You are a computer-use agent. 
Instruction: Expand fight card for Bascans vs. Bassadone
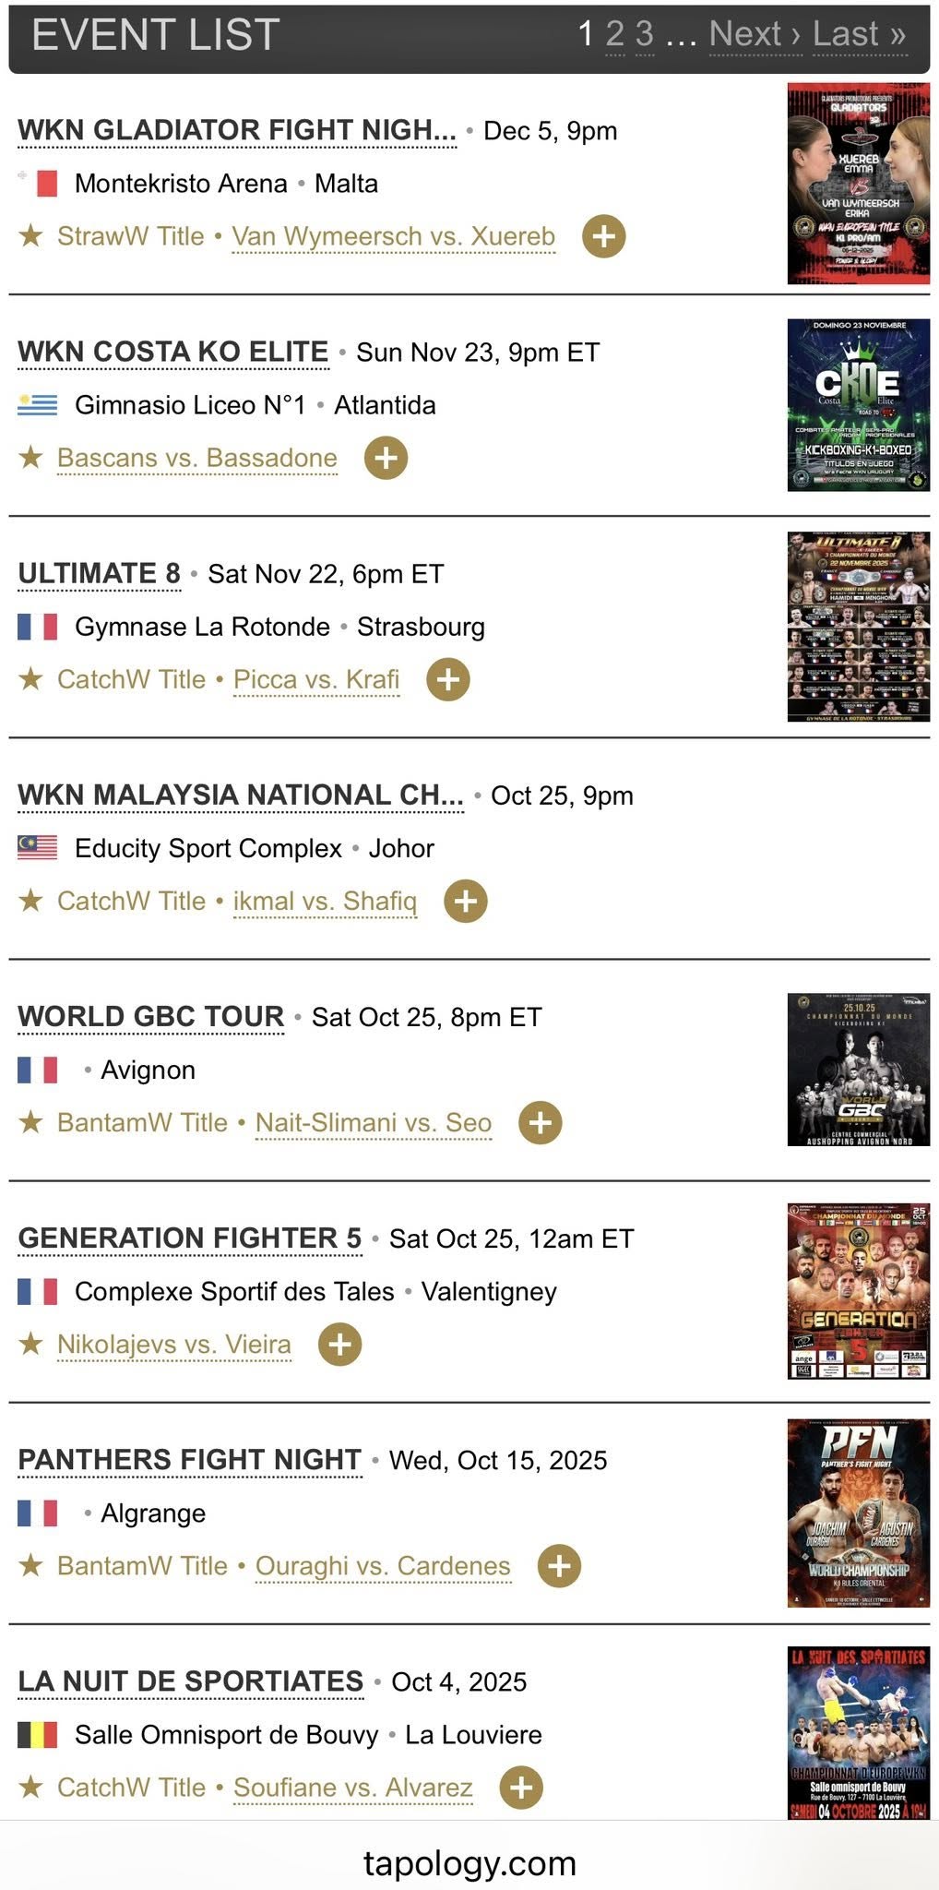(386, 458)
